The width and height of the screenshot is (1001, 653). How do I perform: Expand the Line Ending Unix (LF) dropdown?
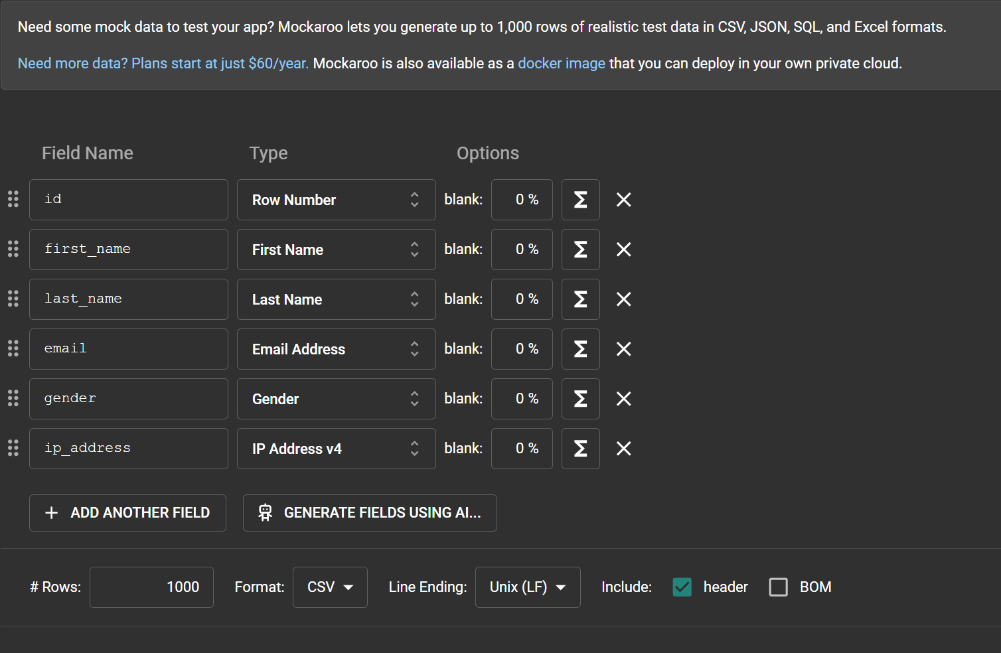(528, 587)
